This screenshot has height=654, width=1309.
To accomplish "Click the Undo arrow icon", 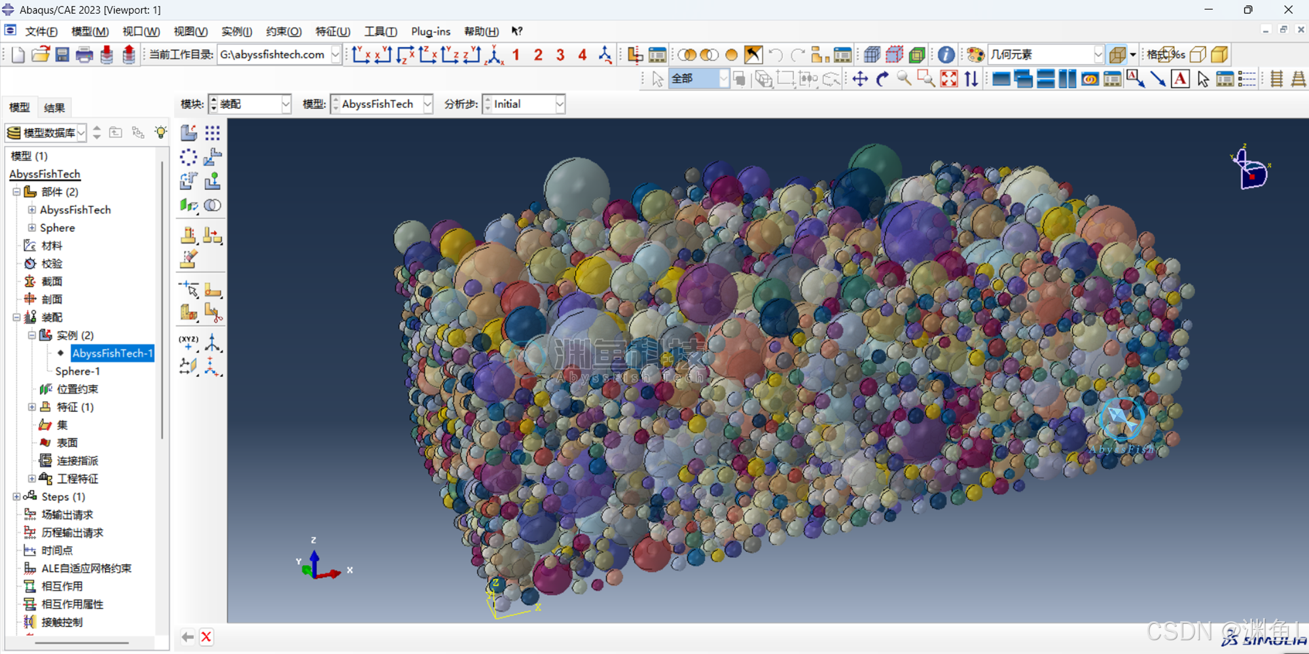I will click(776, 55).
